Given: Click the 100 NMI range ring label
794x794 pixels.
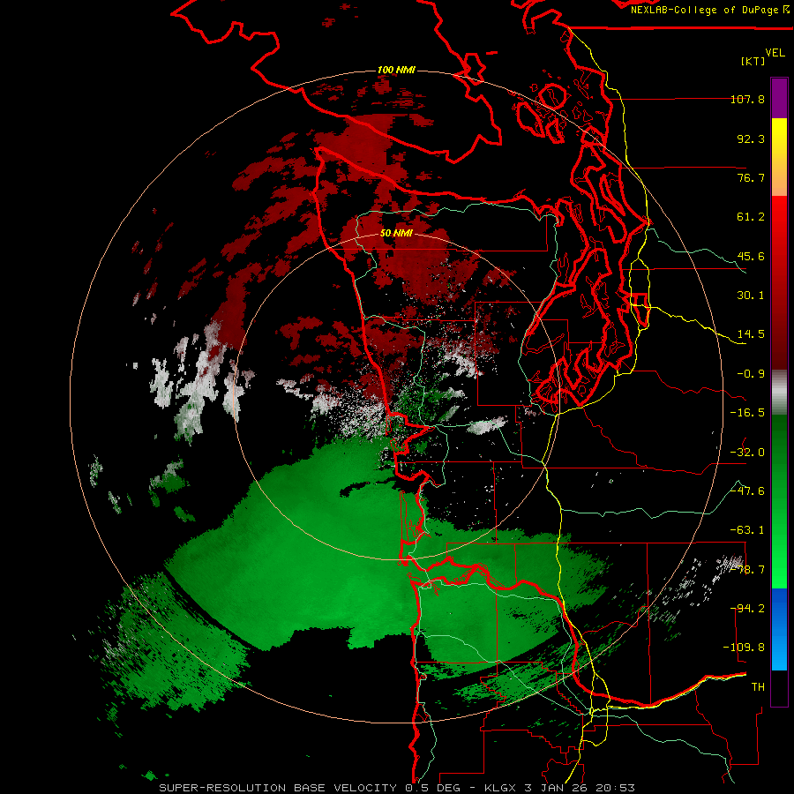Looking at the screenshot, I should click(x=396, y=70).
